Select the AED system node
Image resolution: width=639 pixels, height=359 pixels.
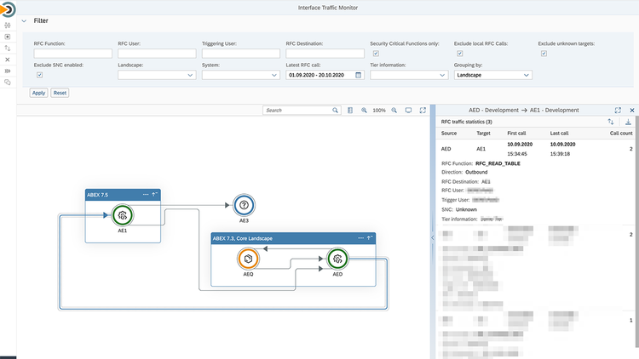point(337,259)
